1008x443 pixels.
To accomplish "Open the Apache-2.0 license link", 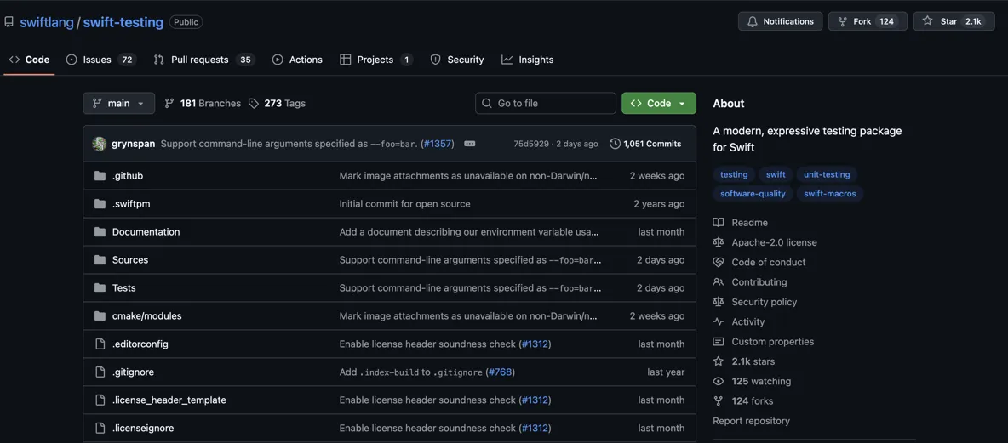I will (x=774, y=242).
